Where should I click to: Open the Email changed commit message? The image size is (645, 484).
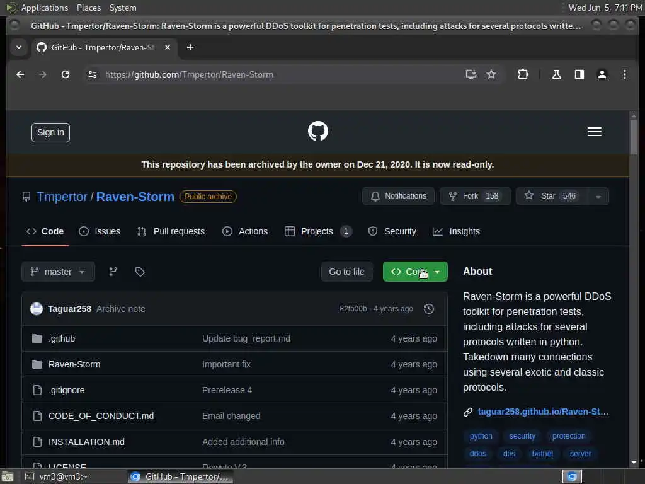tap(231, 416)
